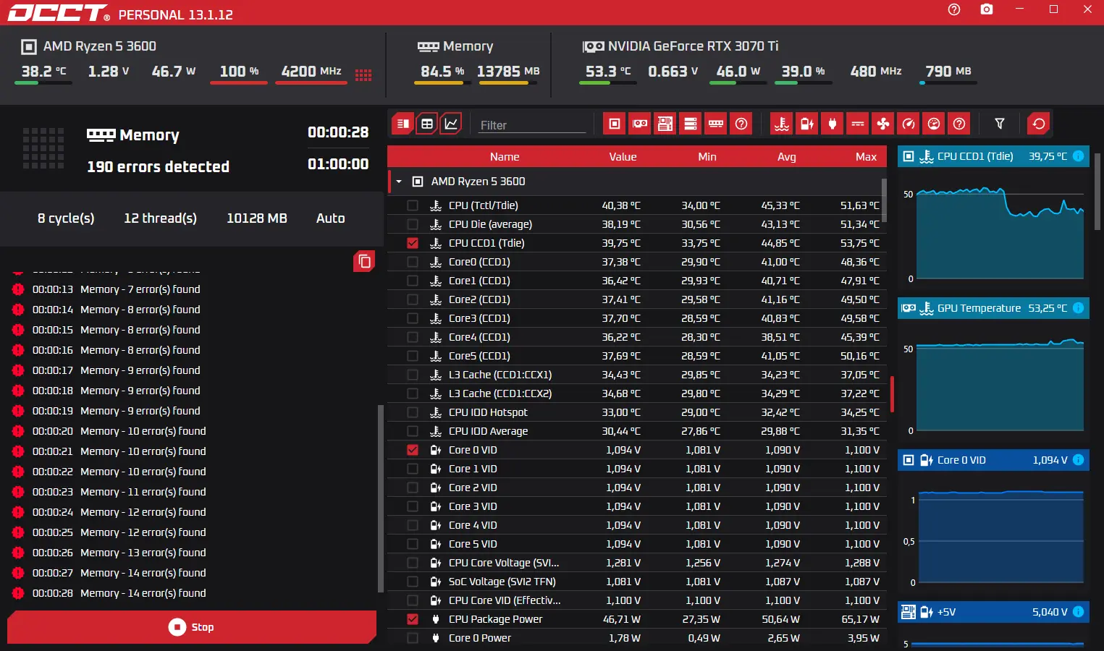Check the Core 3 VID checkbox
This screenshot has width=1104, height=651.
(413, 506)
